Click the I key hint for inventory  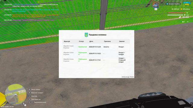[x=29, y=96]
